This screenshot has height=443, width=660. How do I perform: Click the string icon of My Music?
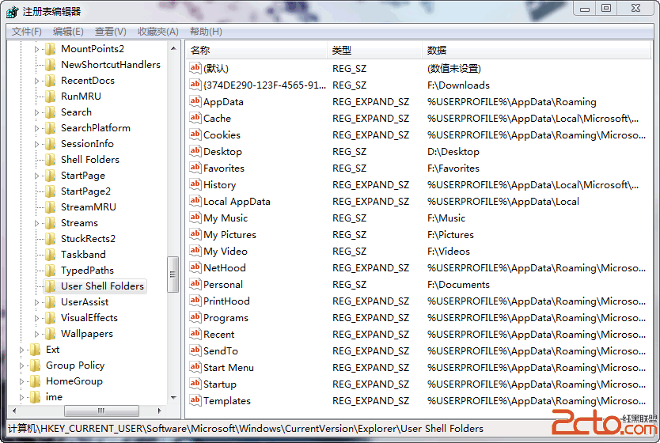195,218
